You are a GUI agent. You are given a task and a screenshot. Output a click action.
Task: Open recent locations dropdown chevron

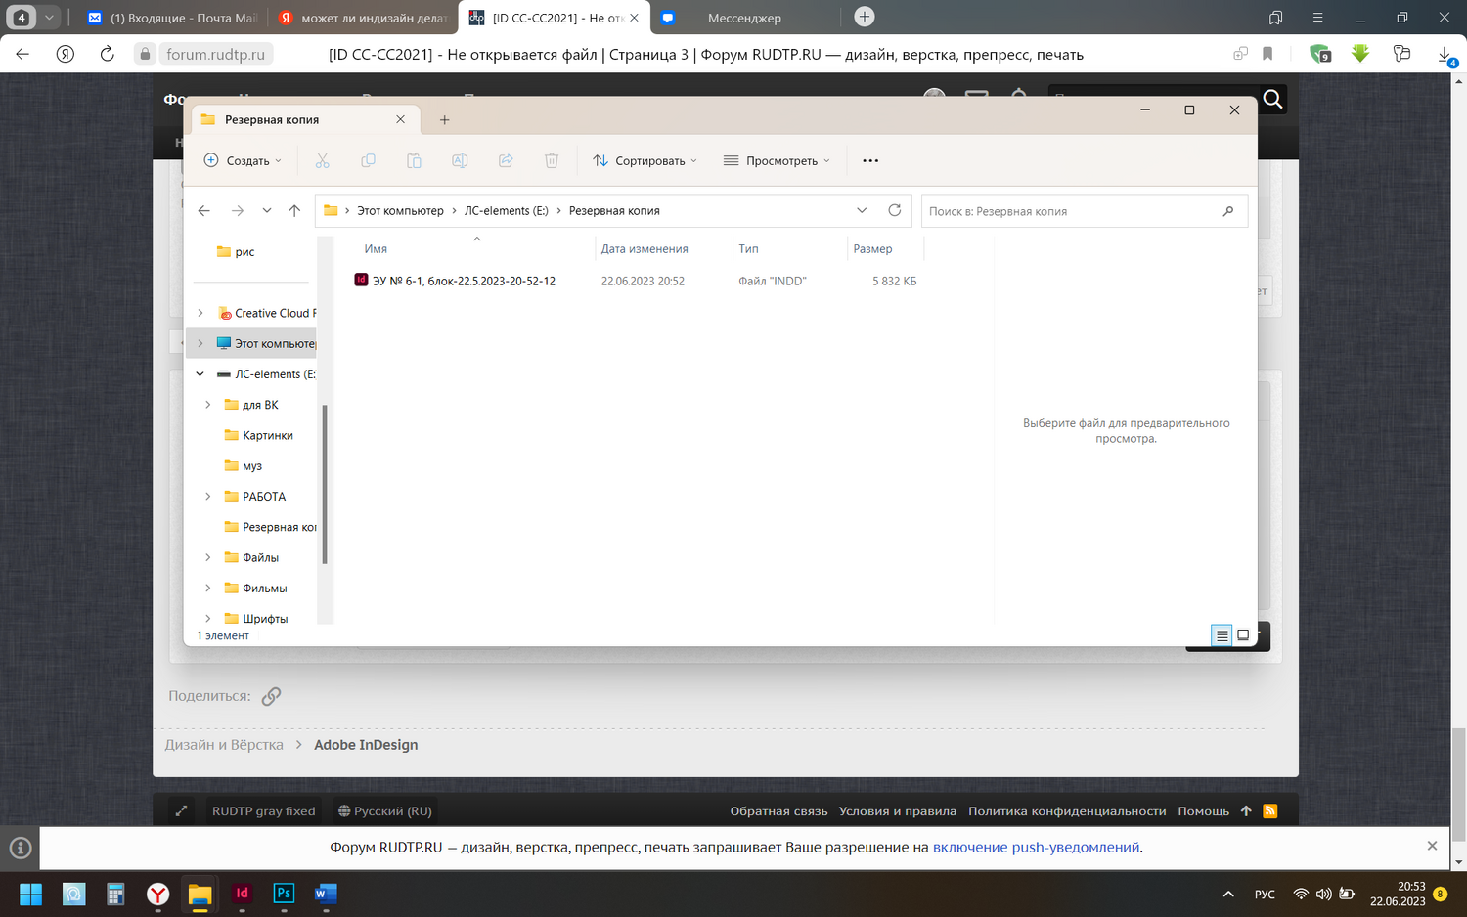266,210
